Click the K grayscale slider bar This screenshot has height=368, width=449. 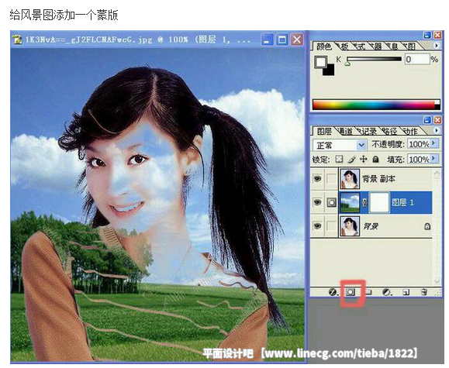pyautogui.click(x=374, y=59)
